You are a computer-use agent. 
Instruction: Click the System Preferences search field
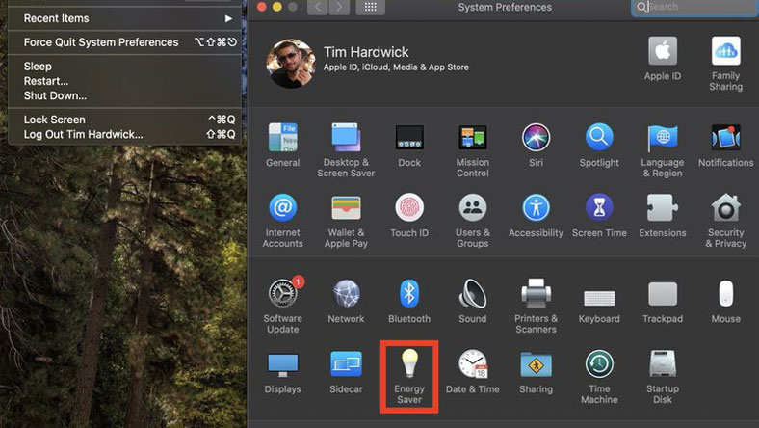695,7
